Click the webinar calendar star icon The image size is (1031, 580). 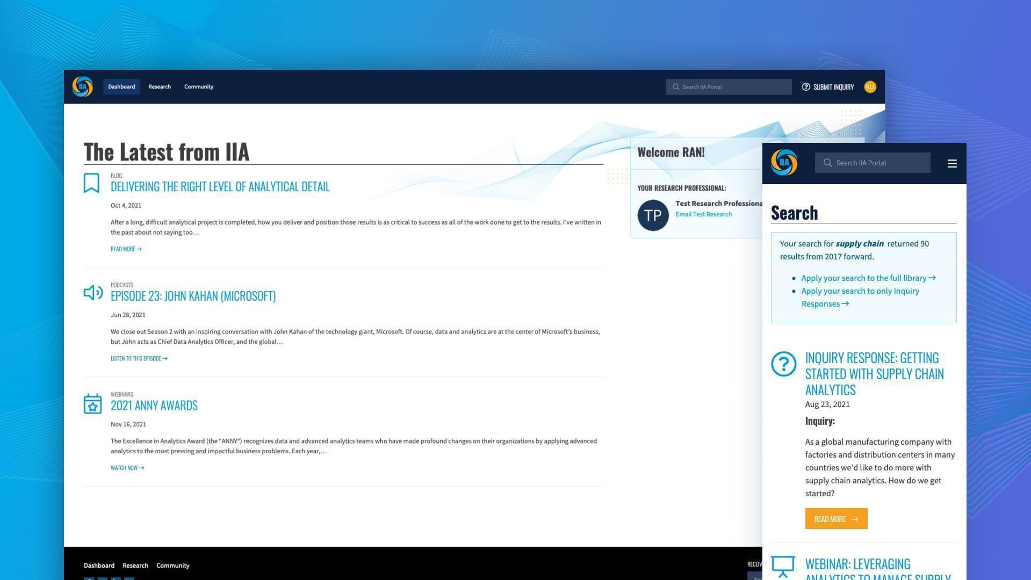coord(92,404)
